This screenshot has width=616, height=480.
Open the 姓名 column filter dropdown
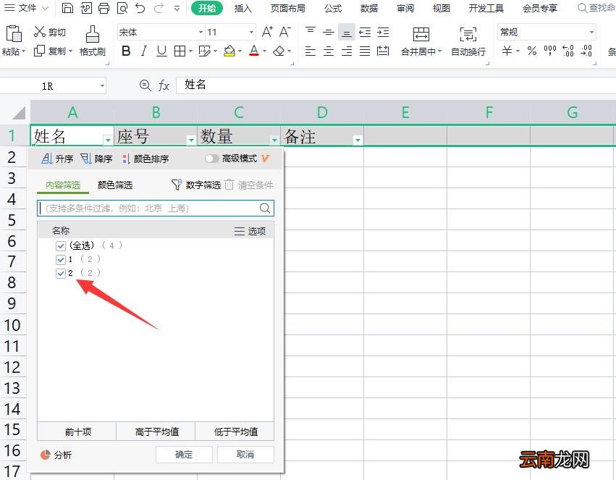108,140
